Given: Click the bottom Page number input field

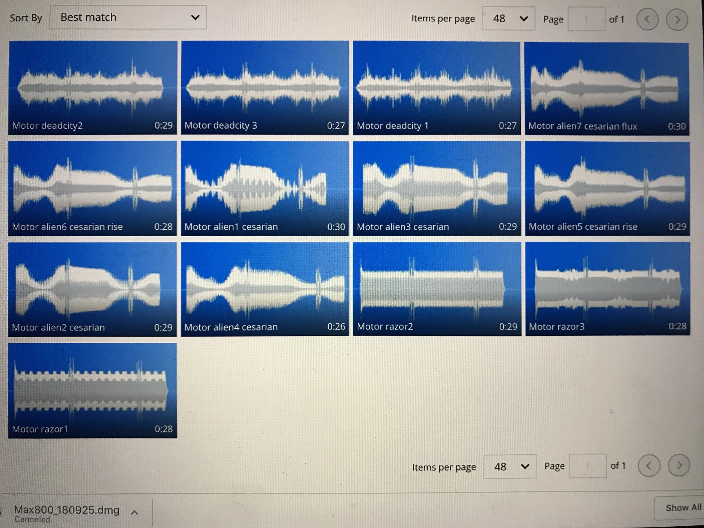Looking at the screenshot, I should (587, 466).
